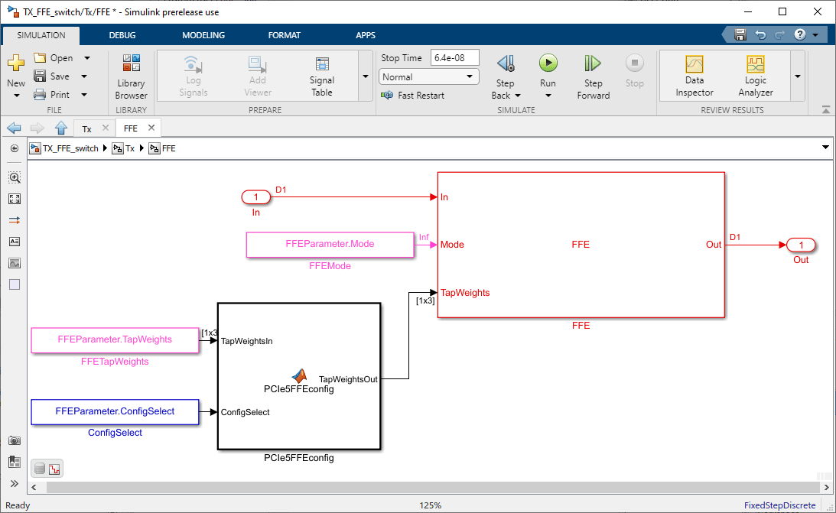Screen dimensions: 836x513
Task: Switch to the MODELING tab
Action: click(x=203, y=35)
